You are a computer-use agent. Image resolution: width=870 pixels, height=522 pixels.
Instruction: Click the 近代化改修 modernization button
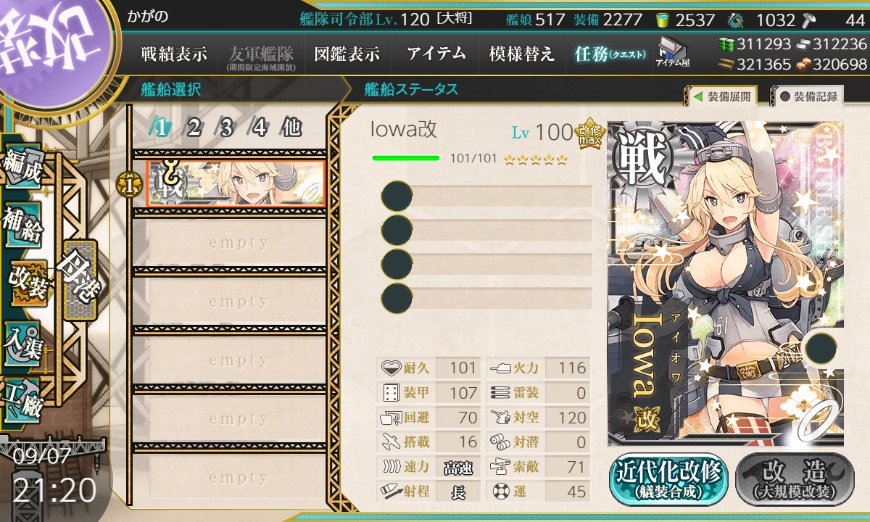669,479
